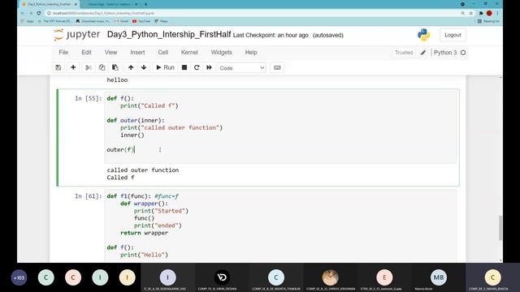Paste cells below icon
Image resolution: width=520 pixels, height=292 pixels.
tap(115, 67)
